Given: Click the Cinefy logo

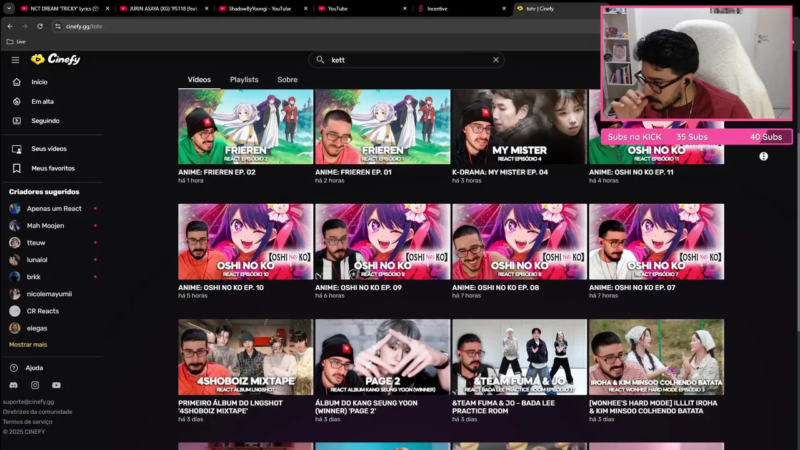Looking at the screenshot, I should [56, 59].
